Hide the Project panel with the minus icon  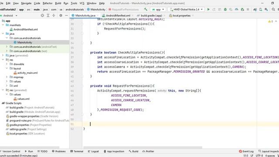click(x=66, y=16)
